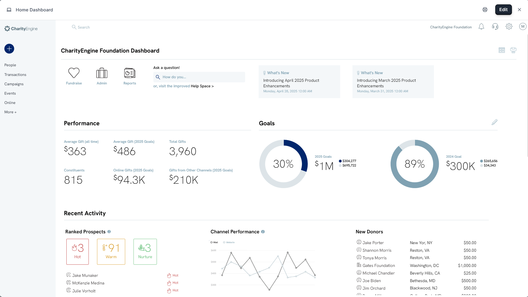This screenshot has width=528, height=297.
Task: Click the laptop icon beside Home Dashboard
Action: (x=9, y=10)
